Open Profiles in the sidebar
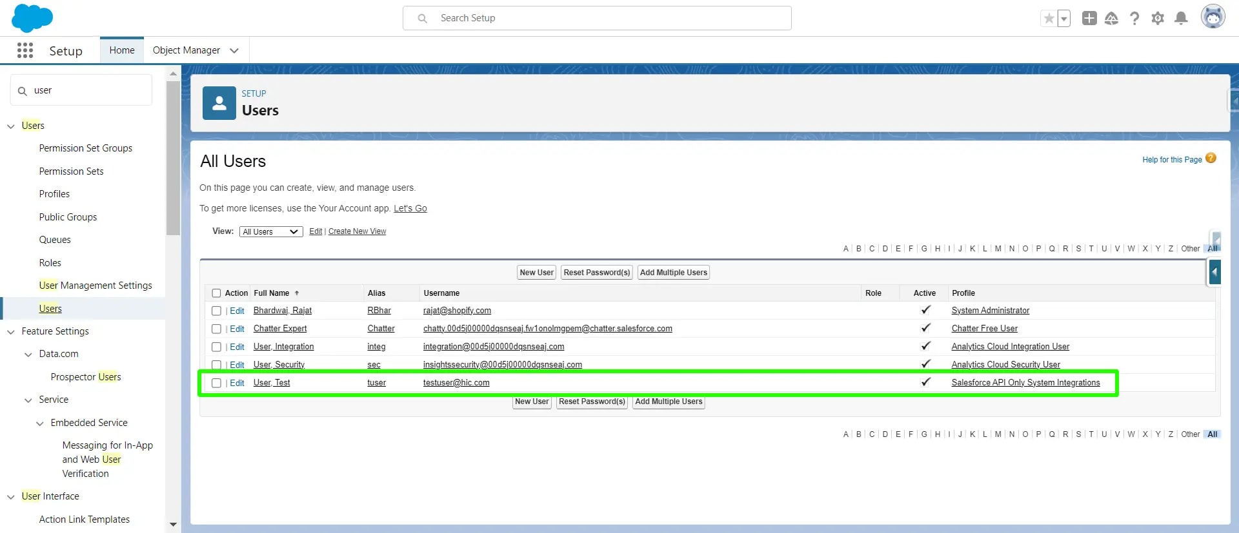The image size is (1239, 533). [54, 194]
